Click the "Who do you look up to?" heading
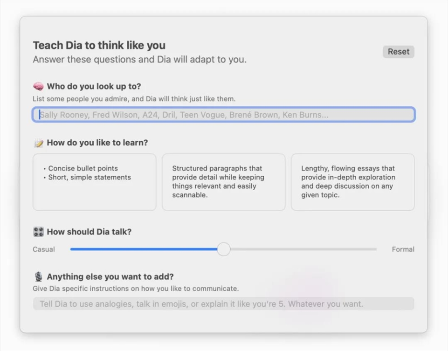 click(x=94, y=86)
